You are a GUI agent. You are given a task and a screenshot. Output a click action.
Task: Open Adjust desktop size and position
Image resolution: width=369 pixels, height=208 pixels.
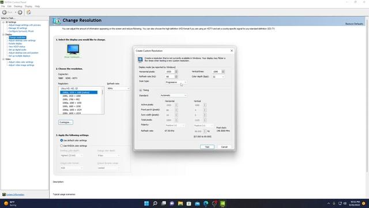tap(24, 53)
